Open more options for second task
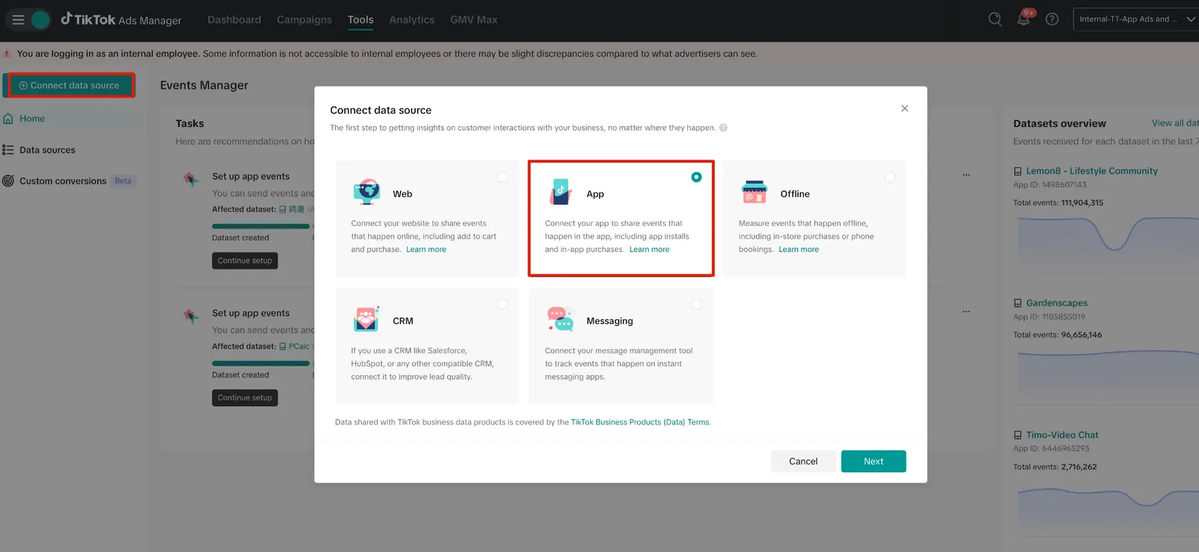This screenshot has width=1199, height=552. [966, 312]
